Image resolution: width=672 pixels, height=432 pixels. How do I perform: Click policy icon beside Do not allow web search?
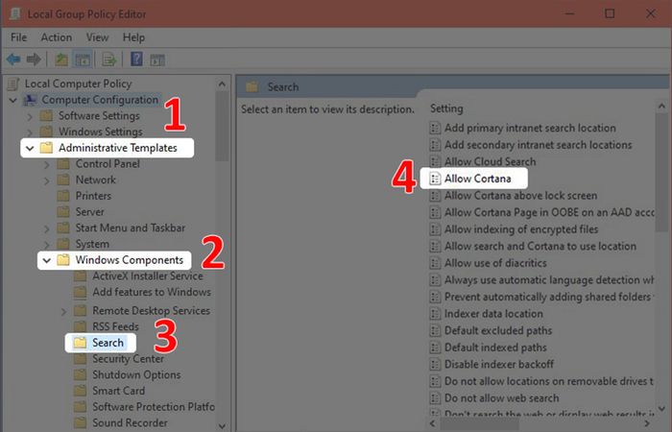pos(435,398)
